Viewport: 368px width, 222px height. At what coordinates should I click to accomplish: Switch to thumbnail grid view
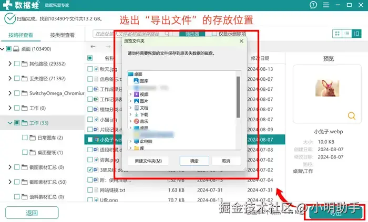coord(338,34)
